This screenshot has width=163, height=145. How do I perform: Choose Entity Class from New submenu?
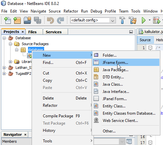pos(126,106)
